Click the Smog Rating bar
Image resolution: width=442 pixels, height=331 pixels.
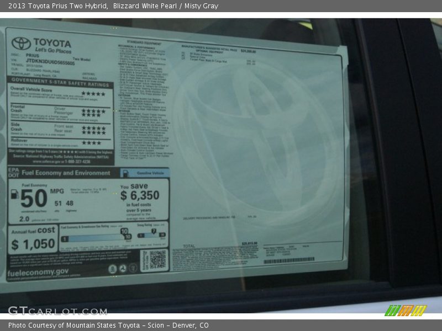coord(151,235)
